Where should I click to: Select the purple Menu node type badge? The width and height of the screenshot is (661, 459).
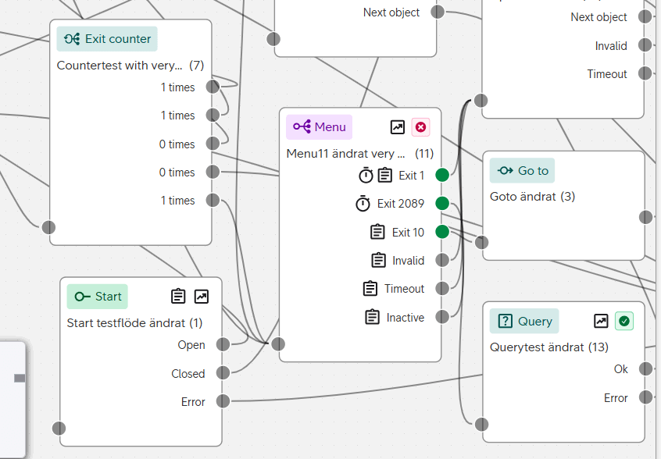(319, 127)
